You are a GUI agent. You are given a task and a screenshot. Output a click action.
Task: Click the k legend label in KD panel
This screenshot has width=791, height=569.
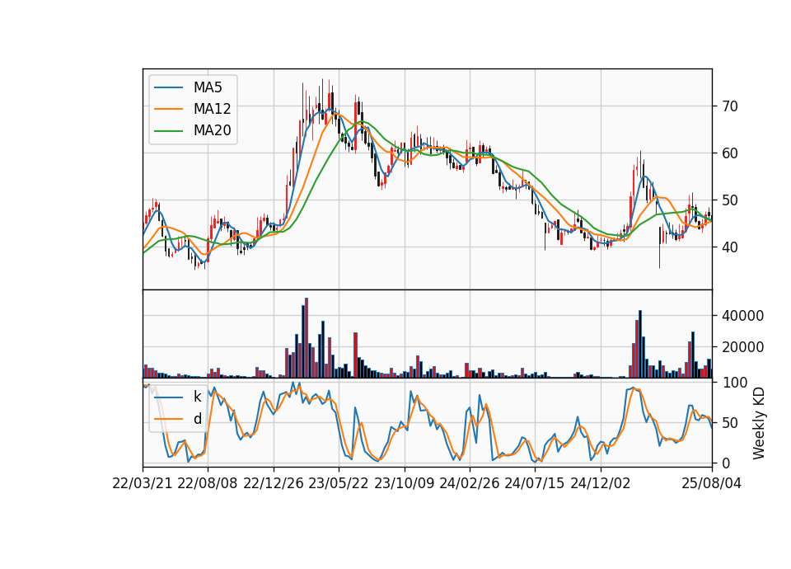pyautogui.click(x=197, y=397)
